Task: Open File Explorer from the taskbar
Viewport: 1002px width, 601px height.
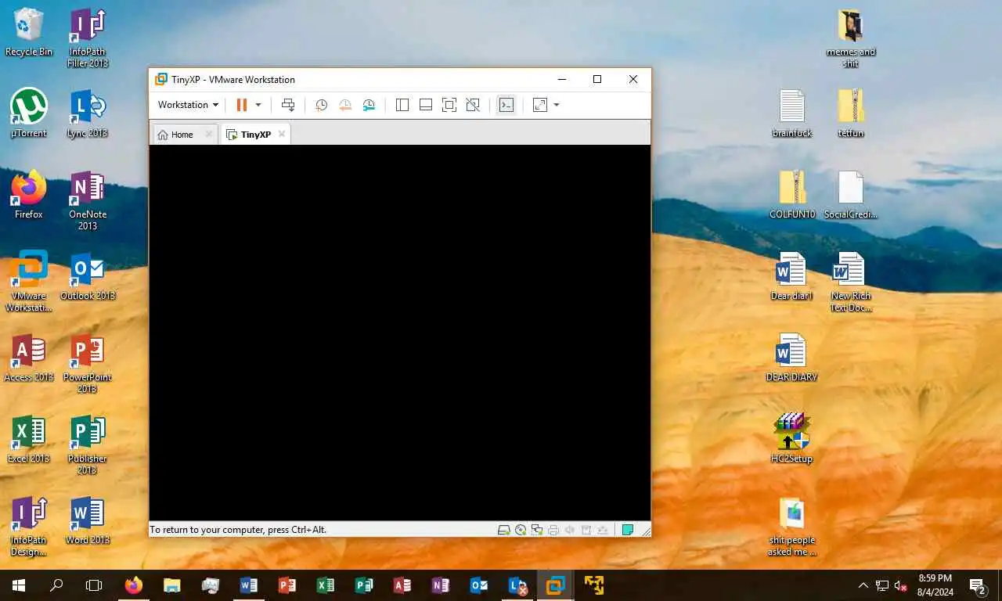Action: [171, 585]
